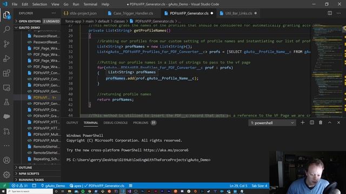The image size is (346, 194).
Task: Click the split editor right icon
Action: coord(330,13)
